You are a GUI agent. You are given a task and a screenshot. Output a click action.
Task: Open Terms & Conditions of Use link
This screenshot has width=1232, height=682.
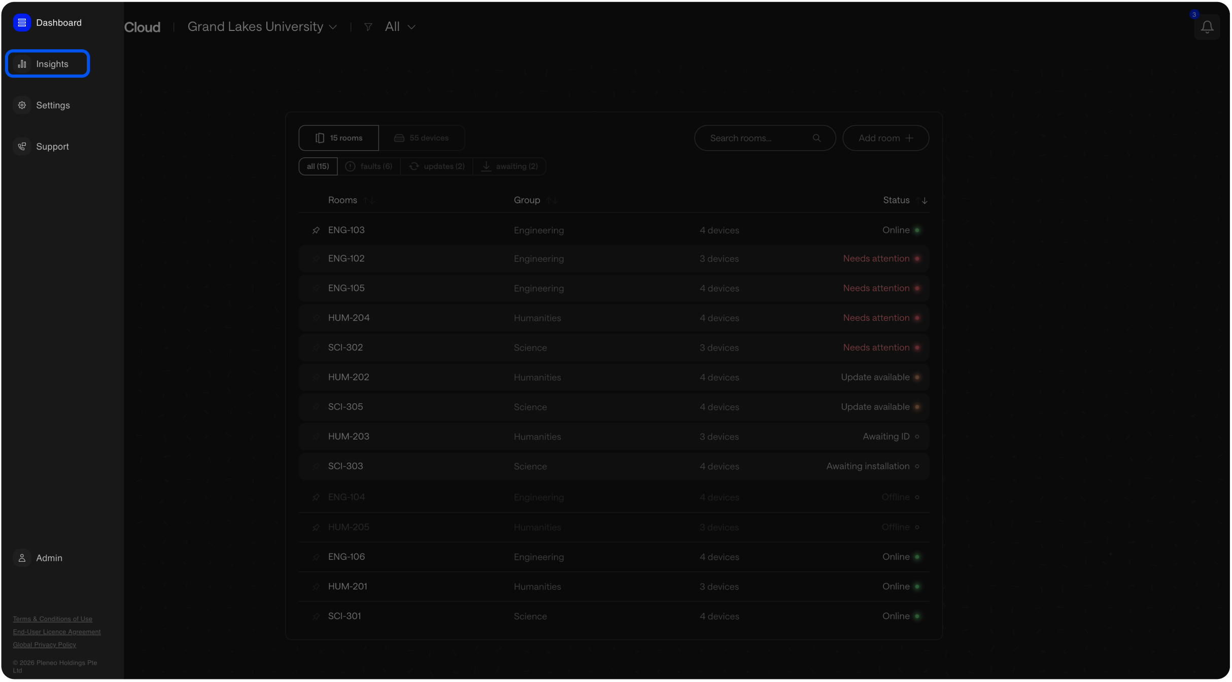click(53, 619)
